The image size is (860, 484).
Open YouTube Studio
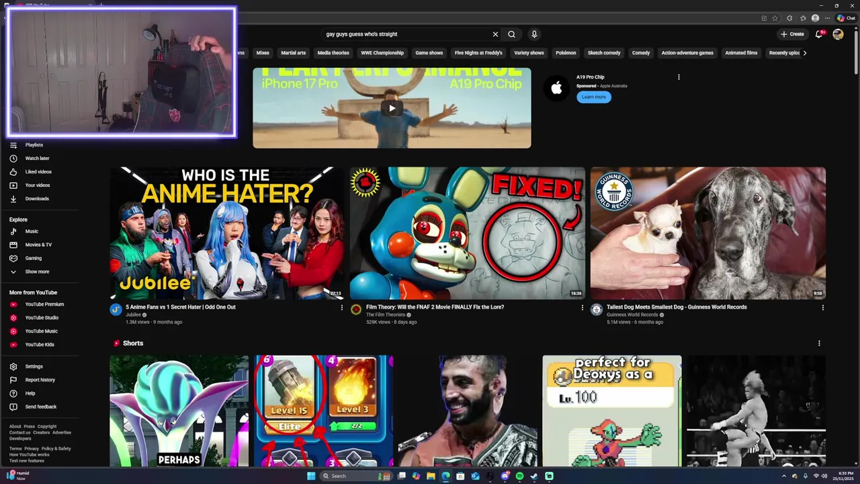point(40,318)
